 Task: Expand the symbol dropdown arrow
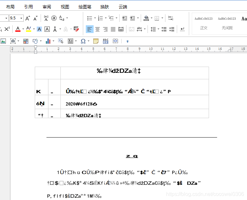(x=88, y=41)
